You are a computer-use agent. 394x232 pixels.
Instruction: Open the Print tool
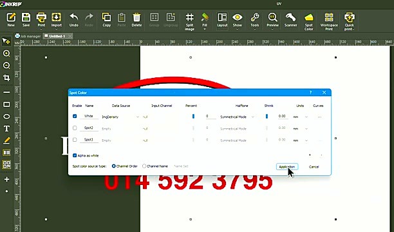[x=41, y=20]
